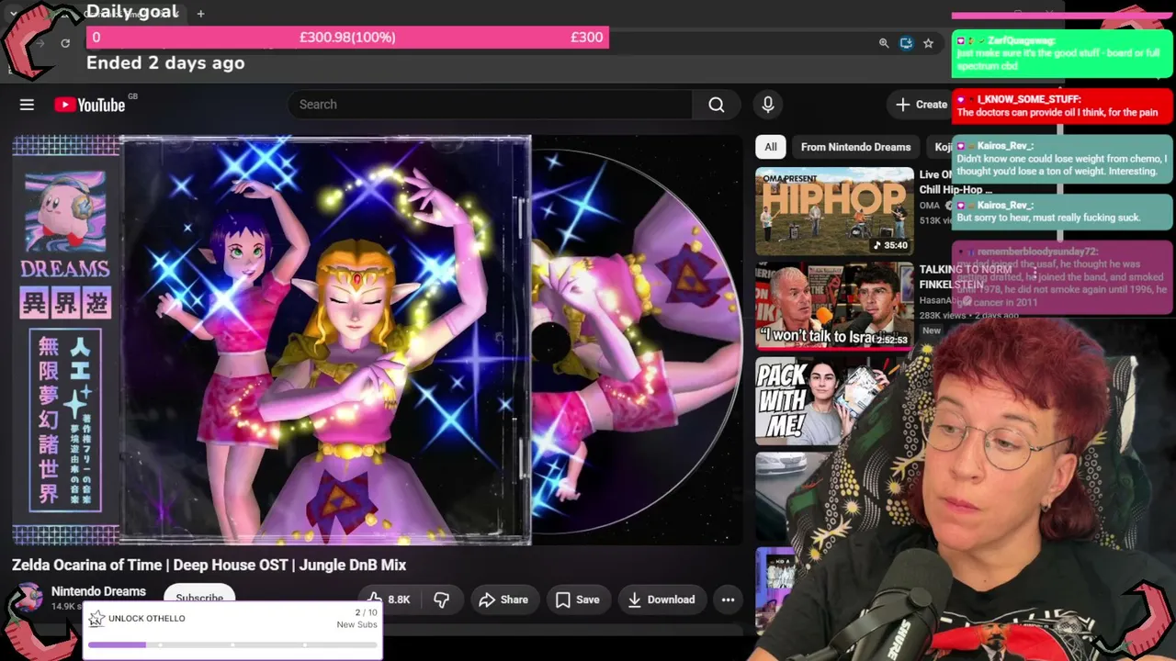1176x661 pixels.
Task: Open the OMA HIPHOP video thumbnail
Action: tap(834, 210)
